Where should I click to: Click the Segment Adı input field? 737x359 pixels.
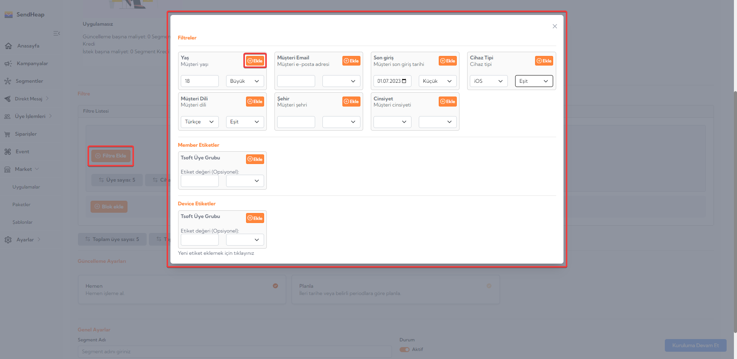(235, 352)
